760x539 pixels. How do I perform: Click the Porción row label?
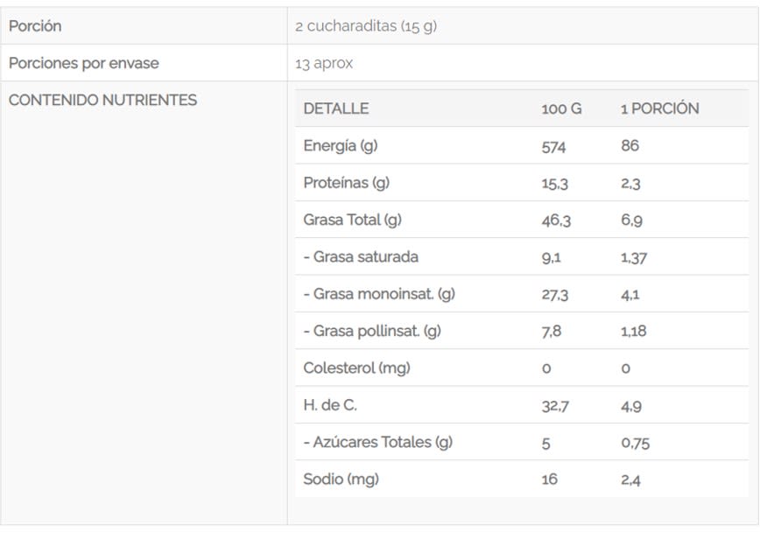[x=35, y=26]
